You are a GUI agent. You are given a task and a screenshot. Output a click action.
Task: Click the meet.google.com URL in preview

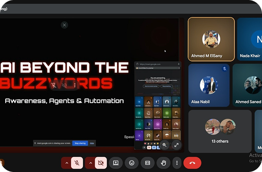click(x=150, y=64)
